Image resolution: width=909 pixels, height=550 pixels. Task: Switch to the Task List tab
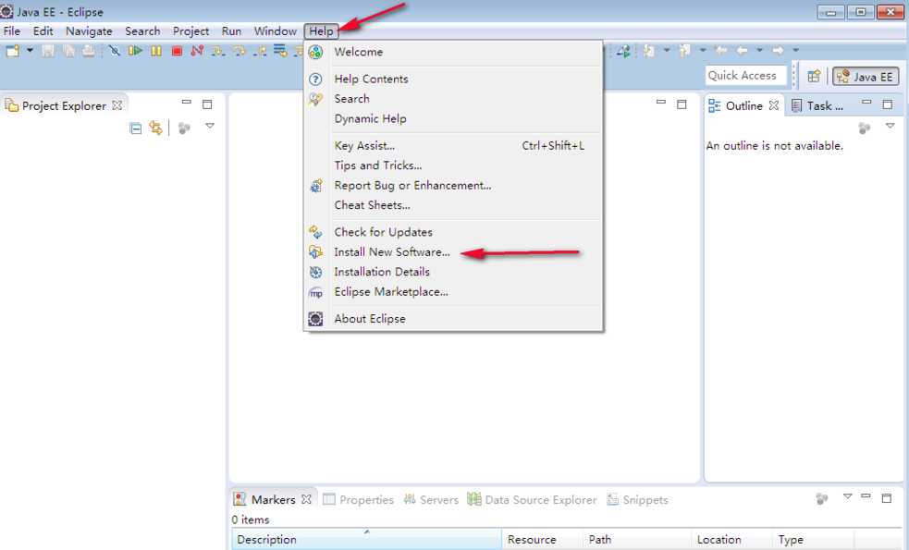[817, 105]
